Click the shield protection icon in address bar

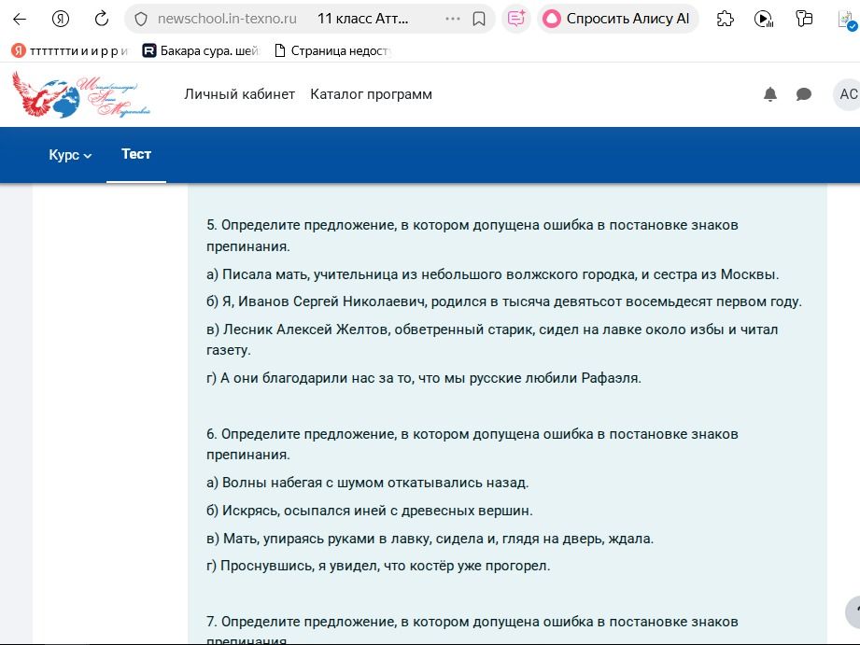(x=141, y=20)
